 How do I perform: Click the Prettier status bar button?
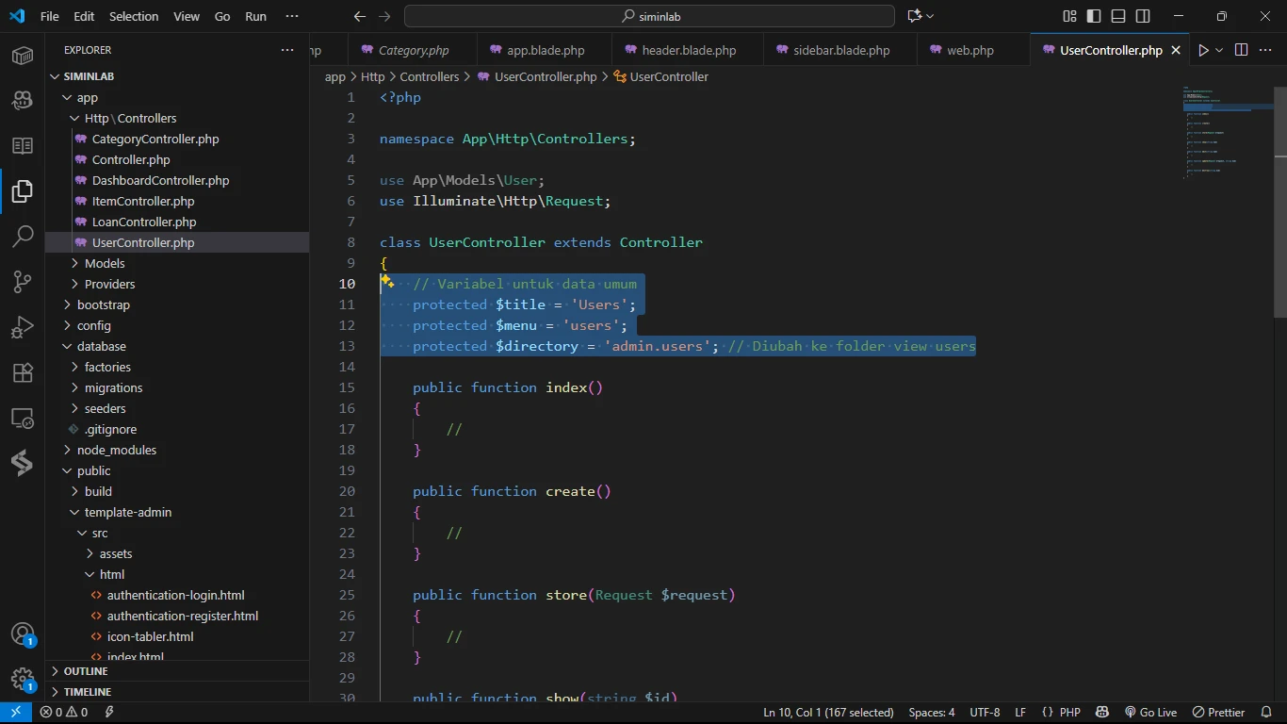1218,713
